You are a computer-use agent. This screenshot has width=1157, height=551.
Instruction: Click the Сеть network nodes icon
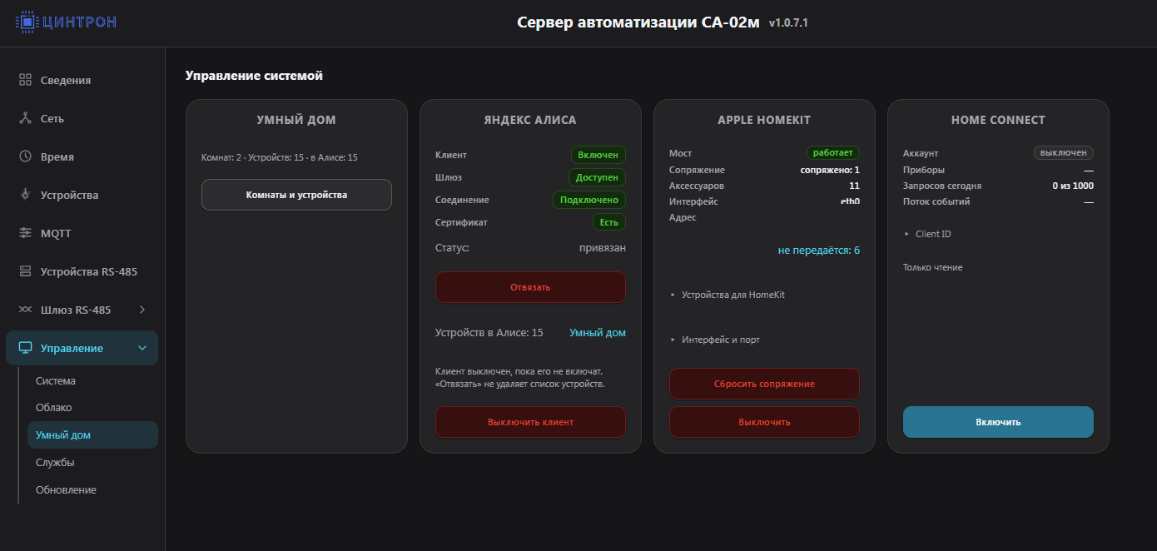(25, 118)
